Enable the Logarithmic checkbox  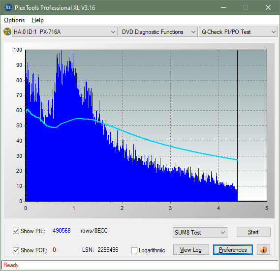point(134,250)
